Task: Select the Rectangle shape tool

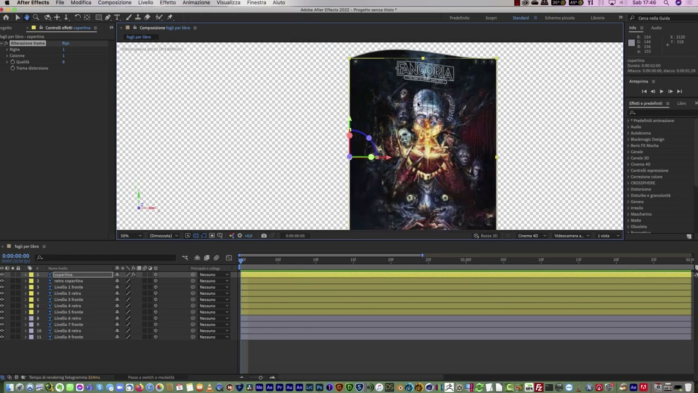Action: point(99,17)
